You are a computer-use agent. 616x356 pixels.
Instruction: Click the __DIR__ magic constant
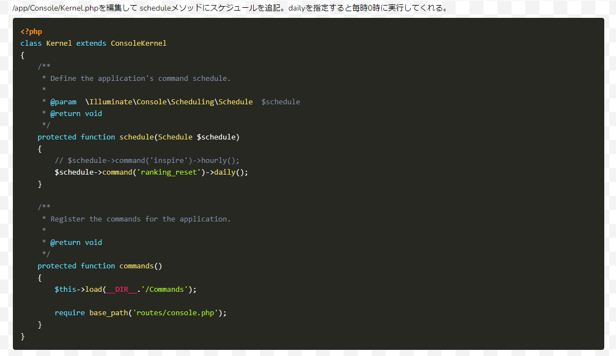point(121,289)
